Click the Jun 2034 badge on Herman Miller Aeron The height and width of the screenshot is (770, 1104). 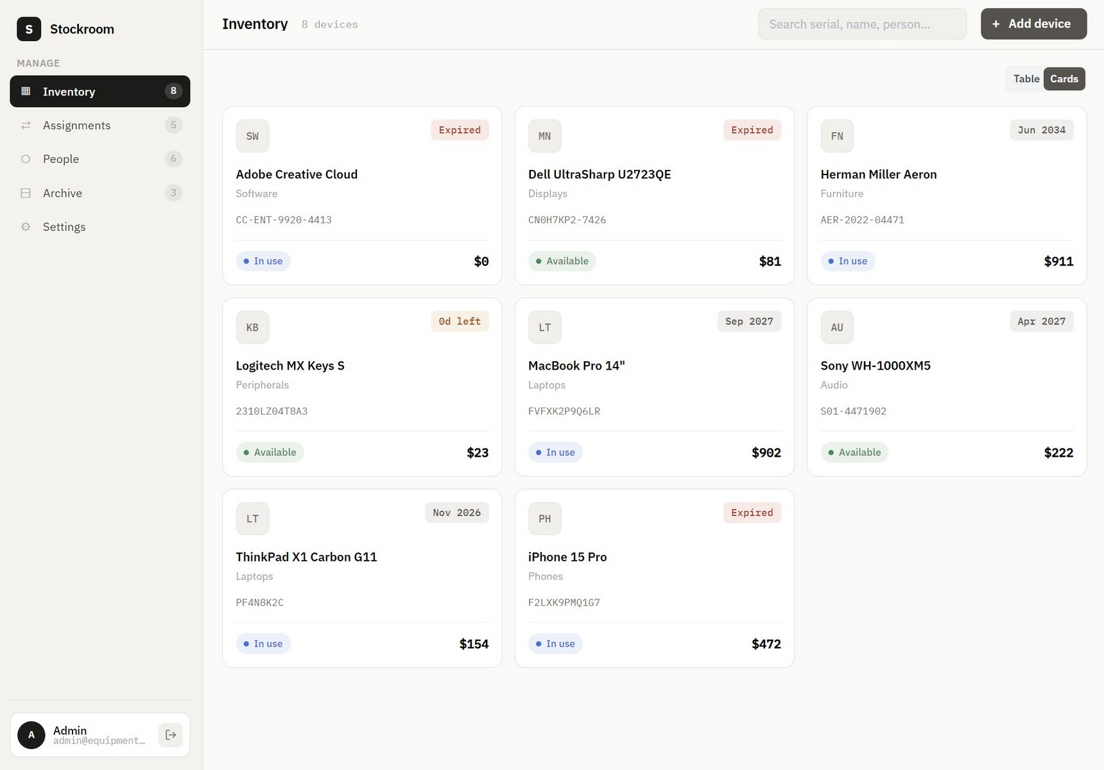pyautogui.click(x=1041, y=130)
